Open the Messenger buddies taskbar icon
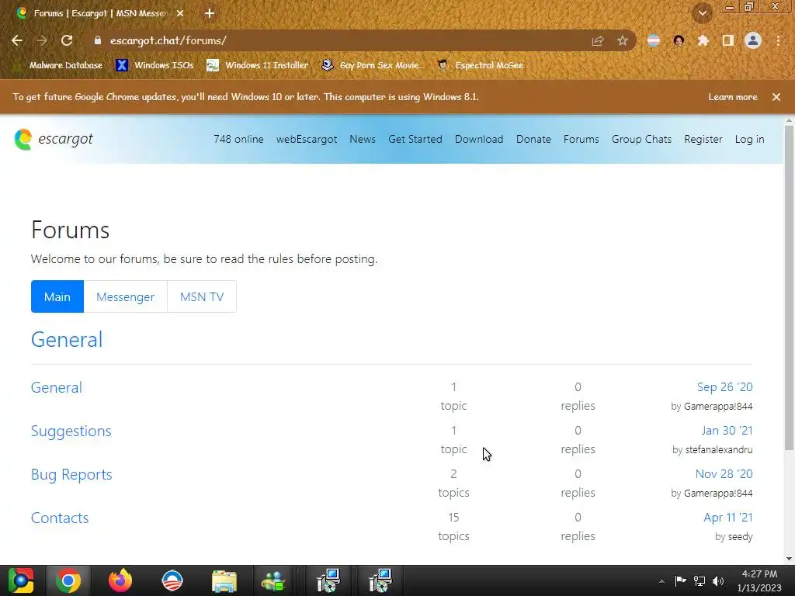This screenshot has width=795, height=596. tap(274, 580)
